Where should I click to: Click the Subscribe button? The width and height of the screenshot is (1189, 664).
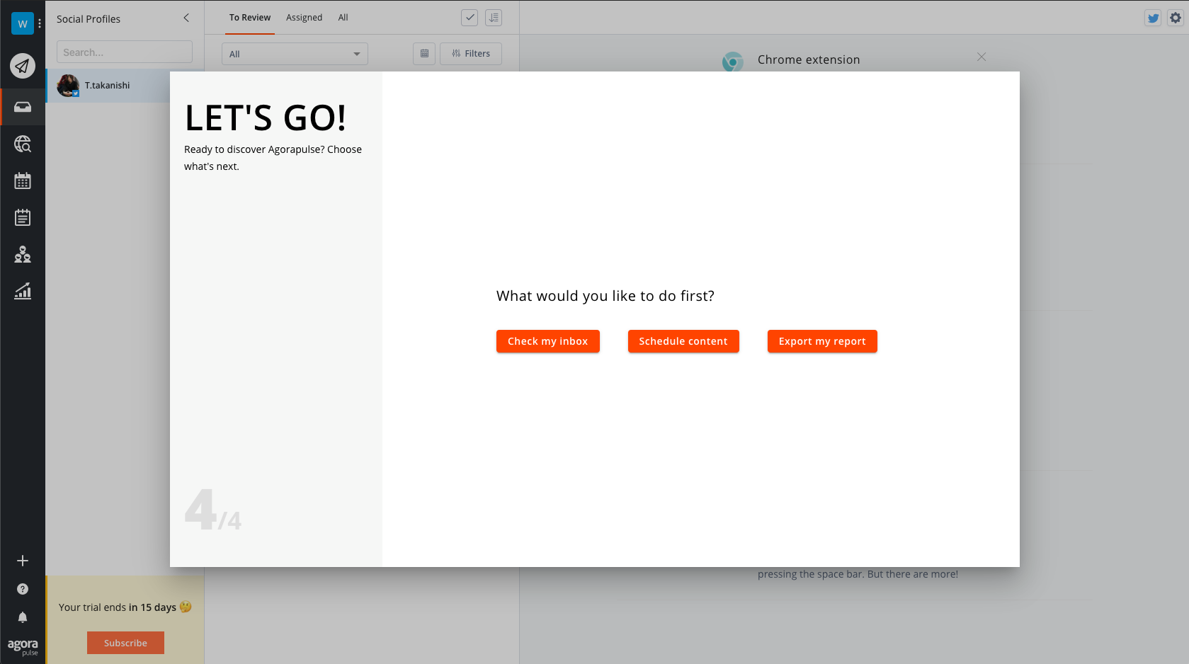point(125,643)
